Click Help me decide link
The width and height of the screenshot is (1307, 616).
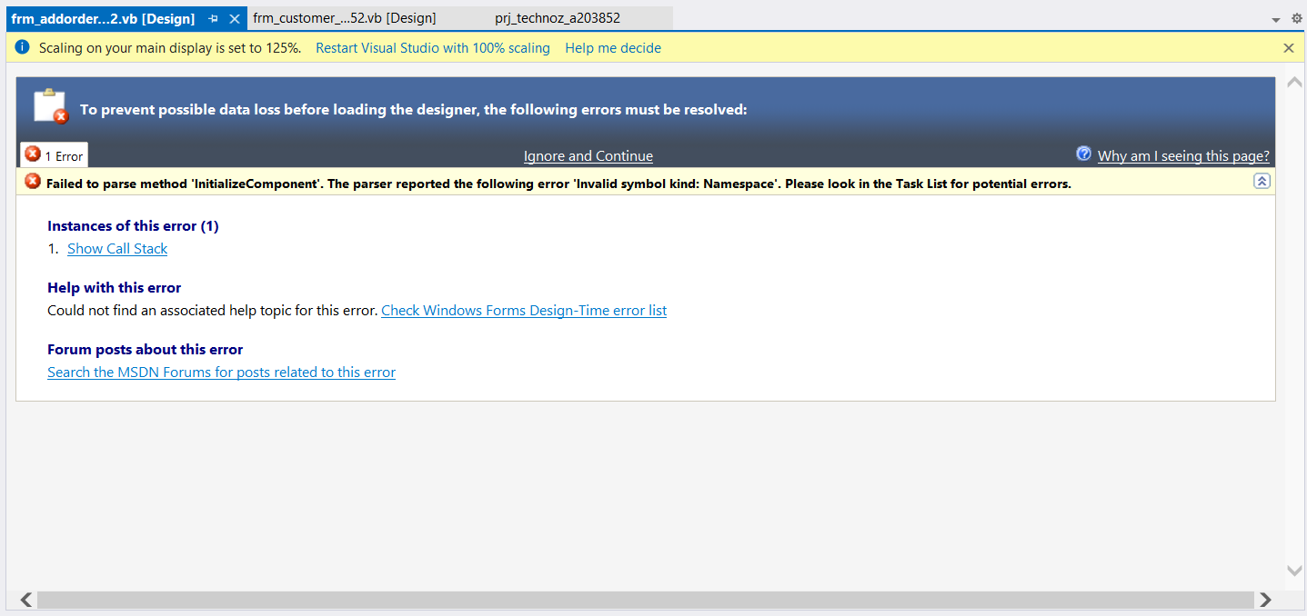(x=613, y=48)
